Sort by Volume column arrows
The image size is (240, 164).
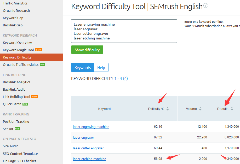[200, 109]
